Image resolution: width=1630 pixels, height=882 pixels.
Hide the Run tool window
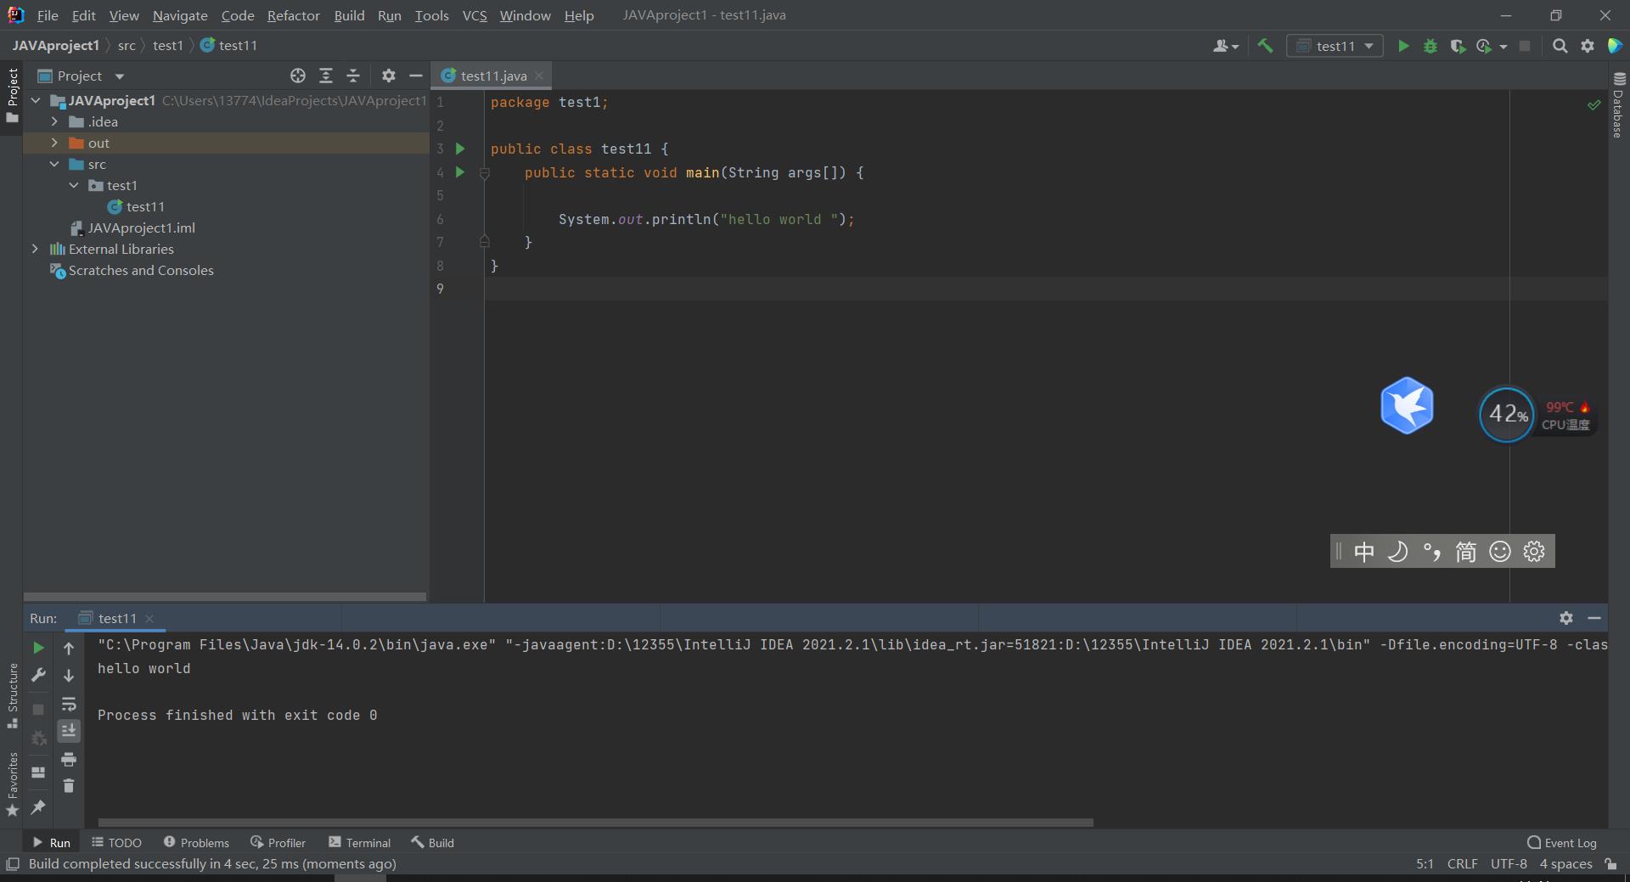(x=1594, y=618)
